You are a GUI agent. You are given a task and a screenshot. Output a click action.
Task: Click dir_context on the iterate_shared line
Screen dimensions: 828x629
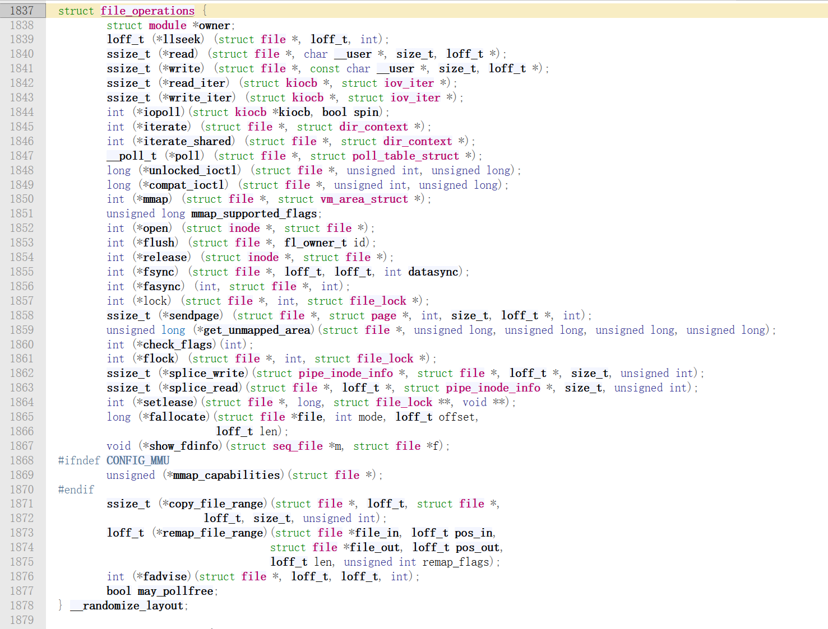click(417, 141)
